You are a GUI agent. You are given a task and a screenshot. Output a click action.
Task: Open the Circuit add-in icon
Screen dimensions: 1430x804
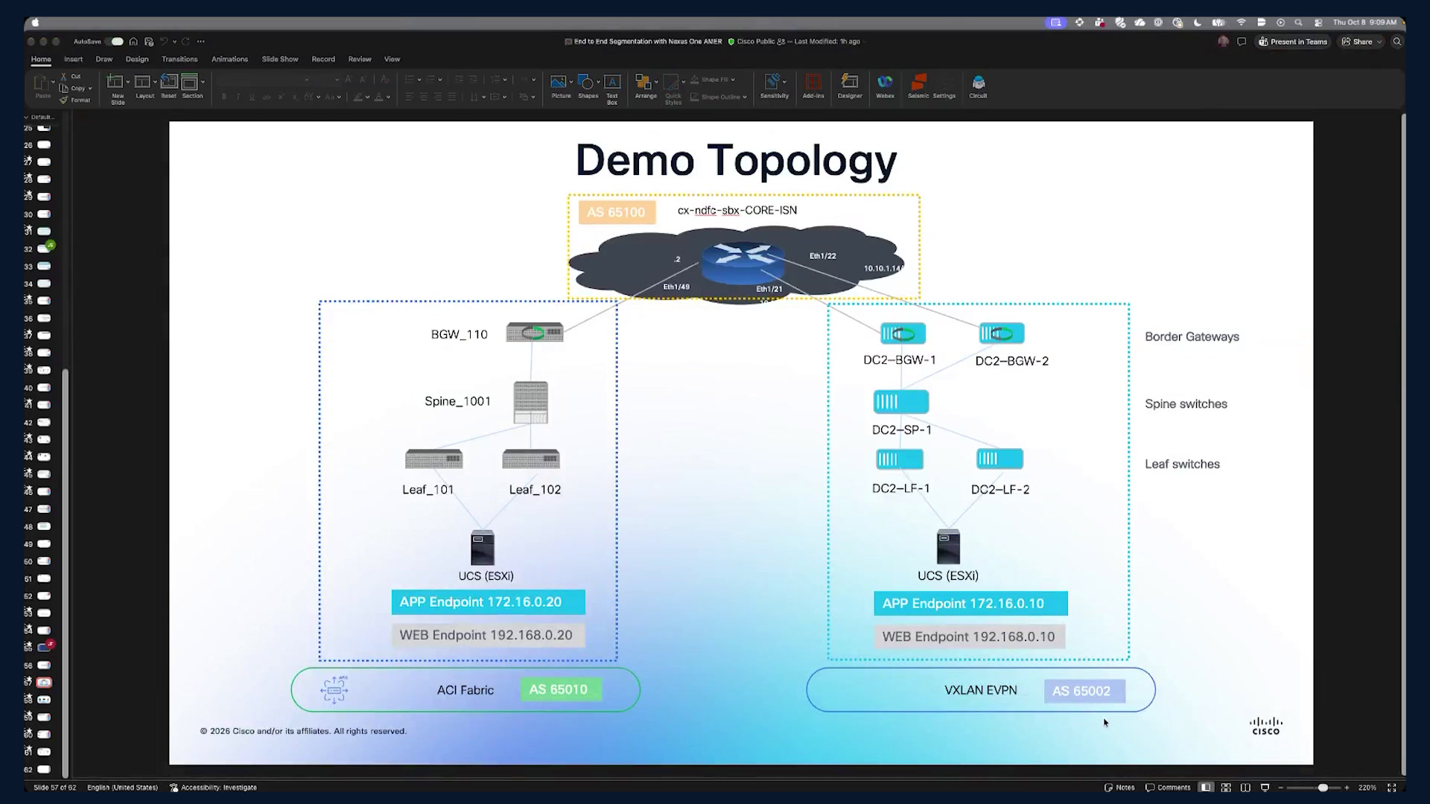click(x=978, y=86)
